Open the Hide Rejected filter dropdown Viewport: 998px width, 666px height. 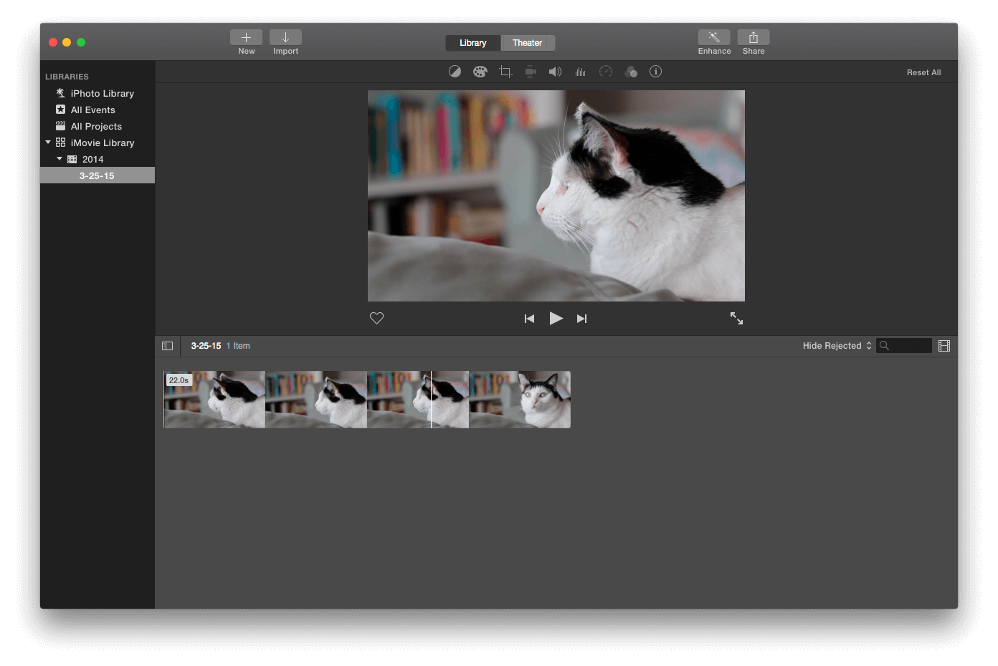pos(835,345)
